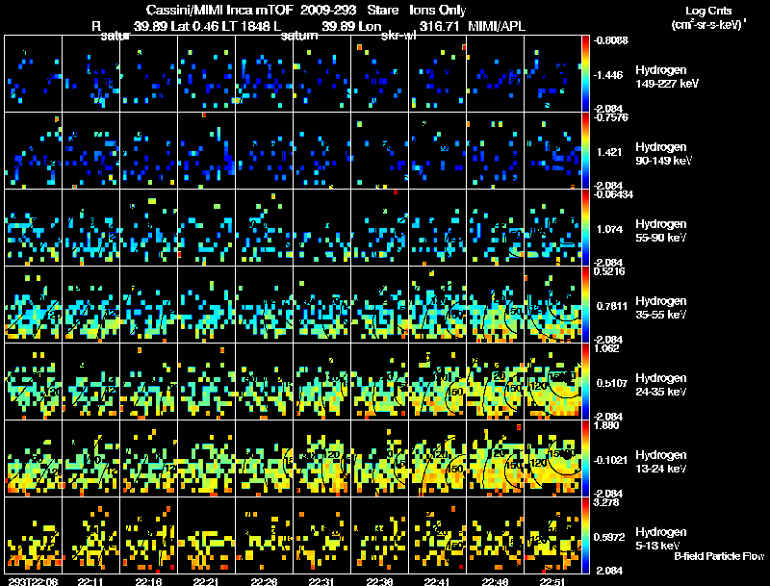Image resolution: width=770 pixels, height=586 pixels.
Task: Click the color bar beside Hydrogen 35-55 keV
Action: click(585, 305)
